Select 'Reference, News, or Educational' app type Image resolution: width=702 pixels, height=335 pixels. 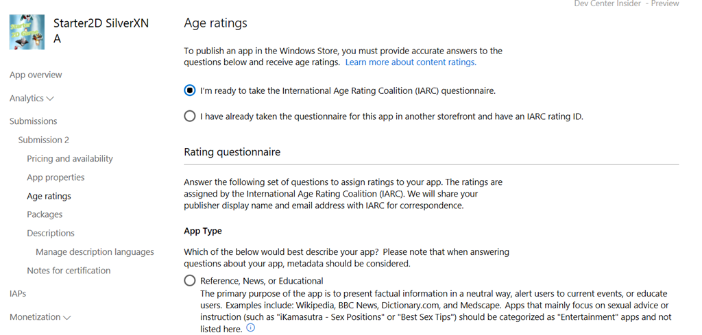[190, 280]
